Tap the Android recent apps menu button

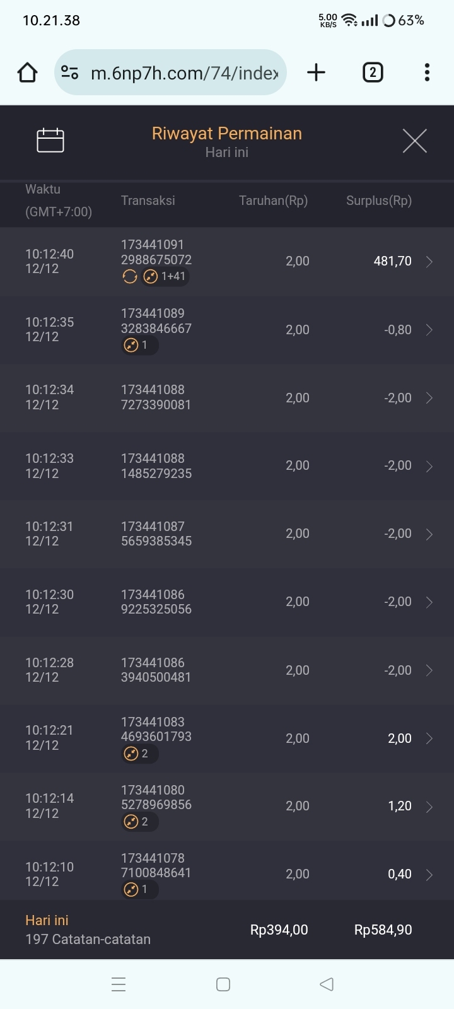[119, 984]
